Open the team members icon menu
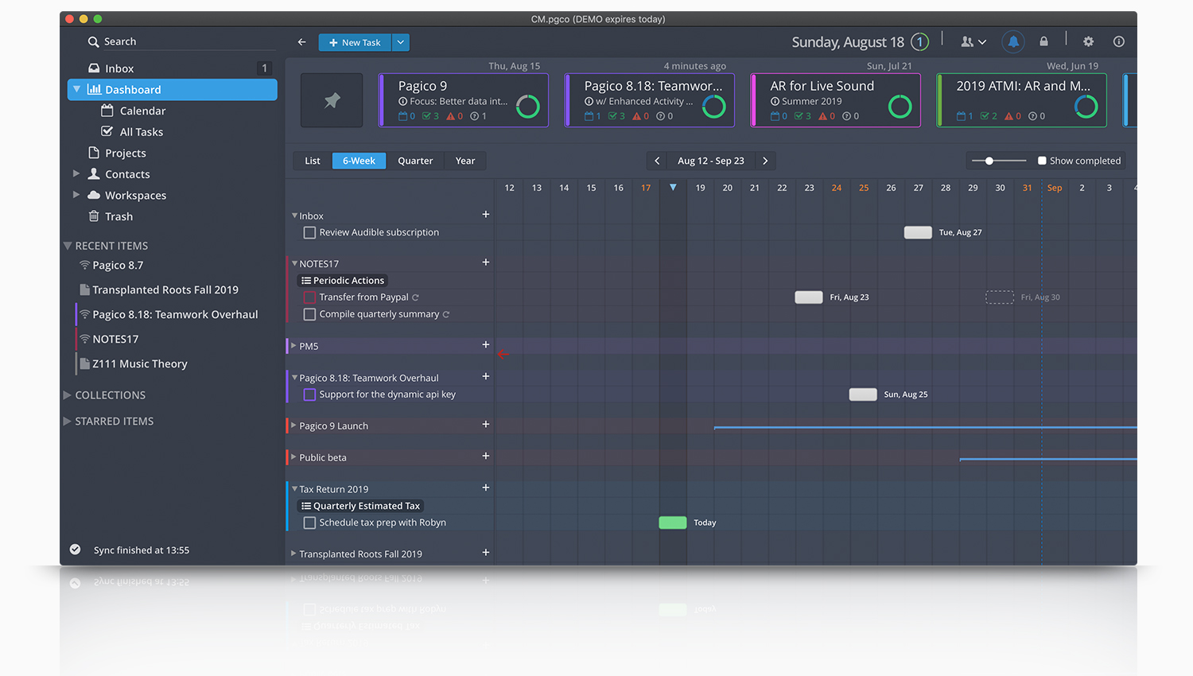The image size is (1193, 676). pyautogui.click(x=973, y=41)
